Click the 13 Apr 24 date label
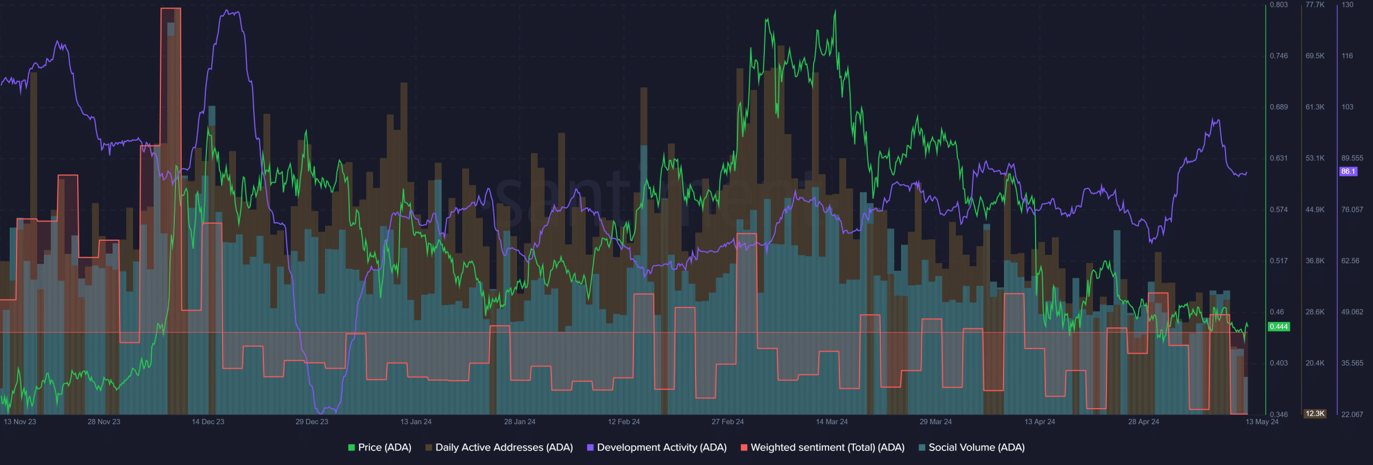Screen dimensions: 1373x465 pos(1039,422)
